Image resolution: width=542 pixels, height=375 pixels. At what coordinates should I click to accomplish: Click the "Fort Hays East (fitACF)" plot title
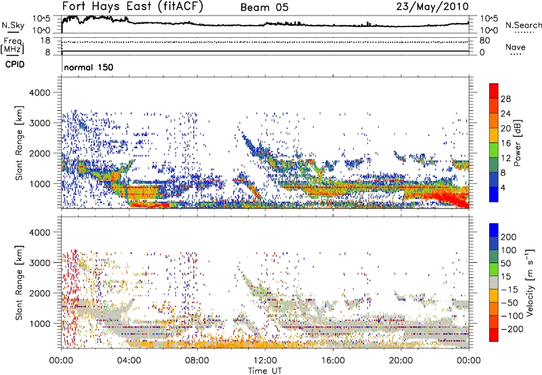[x=133, y=6]
